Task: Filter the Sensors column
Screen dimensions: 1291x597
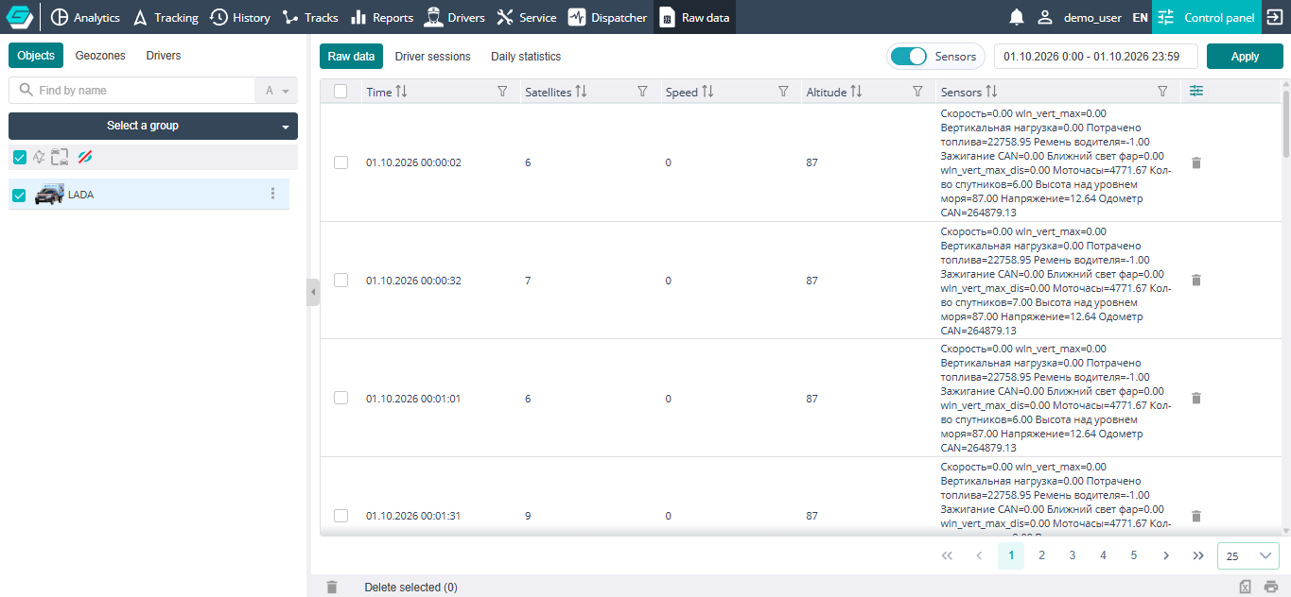Action: [1163, 92]
